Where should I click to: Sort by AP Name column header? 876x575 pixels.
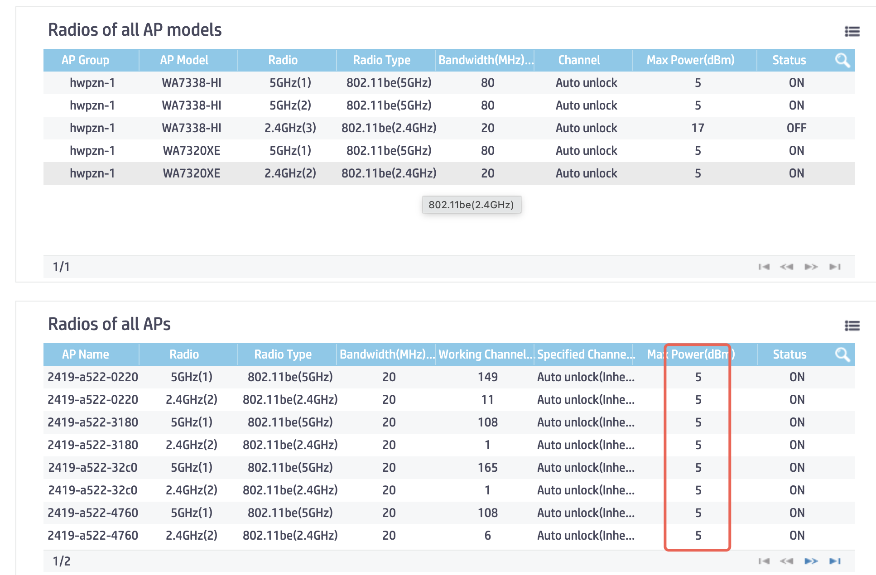(x=86, y=355)
